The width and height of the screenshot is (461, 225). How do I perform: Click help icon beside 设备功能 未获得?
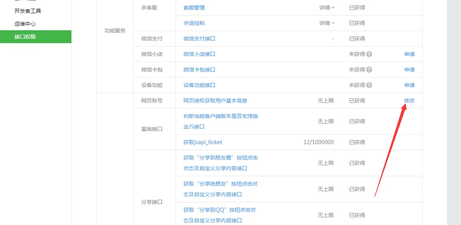point(369,85)
